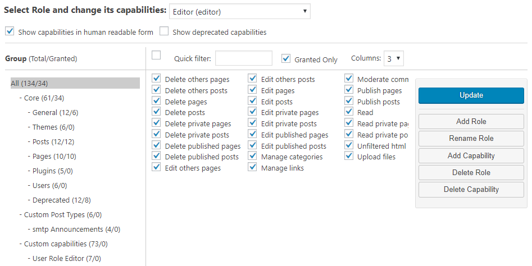The height and width of the screenshot is (266, 532).
Task: Uncheck the Manage categories capability
Action: [x=252, y=157]
